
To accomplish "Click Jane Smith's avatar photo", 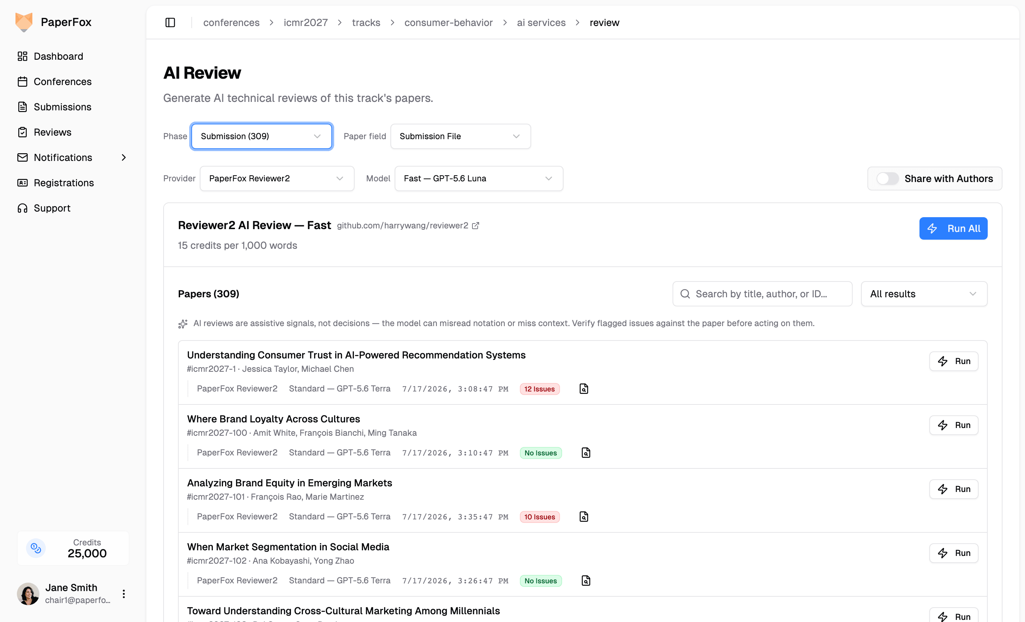I will tap(28, 594).
